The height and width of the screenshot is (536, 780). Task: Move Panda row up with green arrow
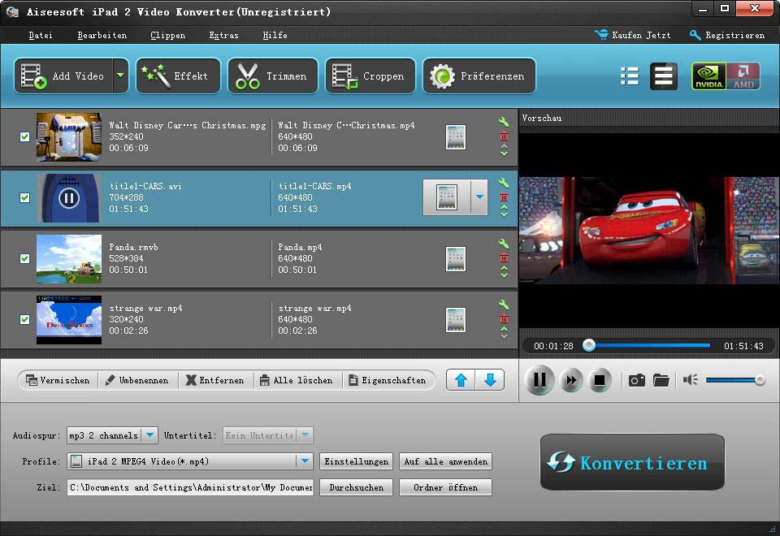pos(504,269)
